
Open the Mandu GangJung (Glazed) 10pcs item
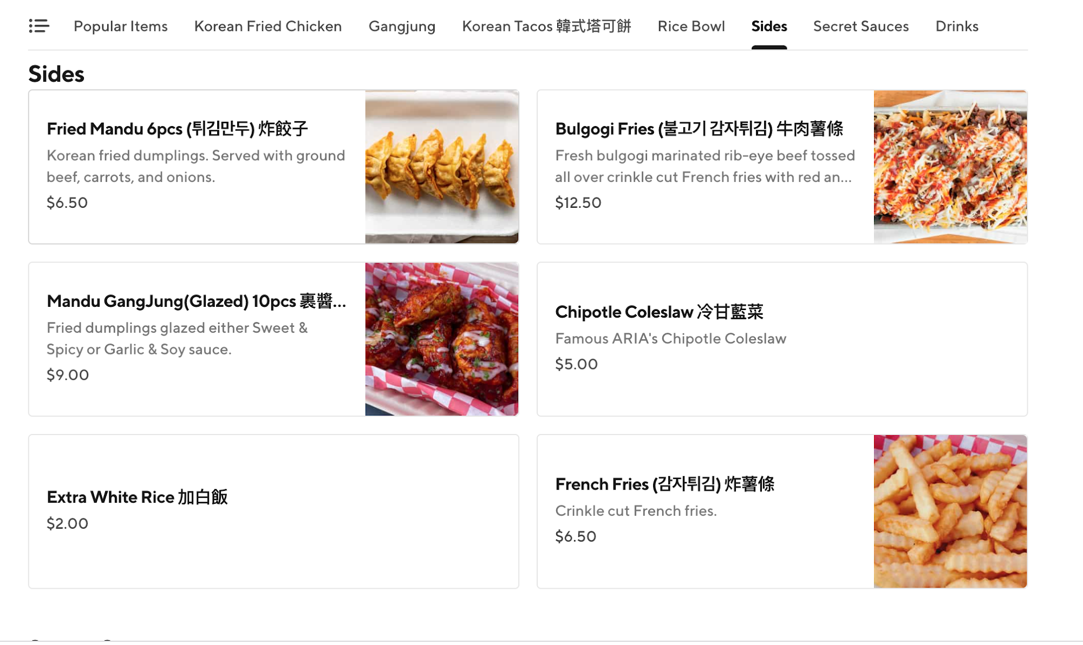196,301
